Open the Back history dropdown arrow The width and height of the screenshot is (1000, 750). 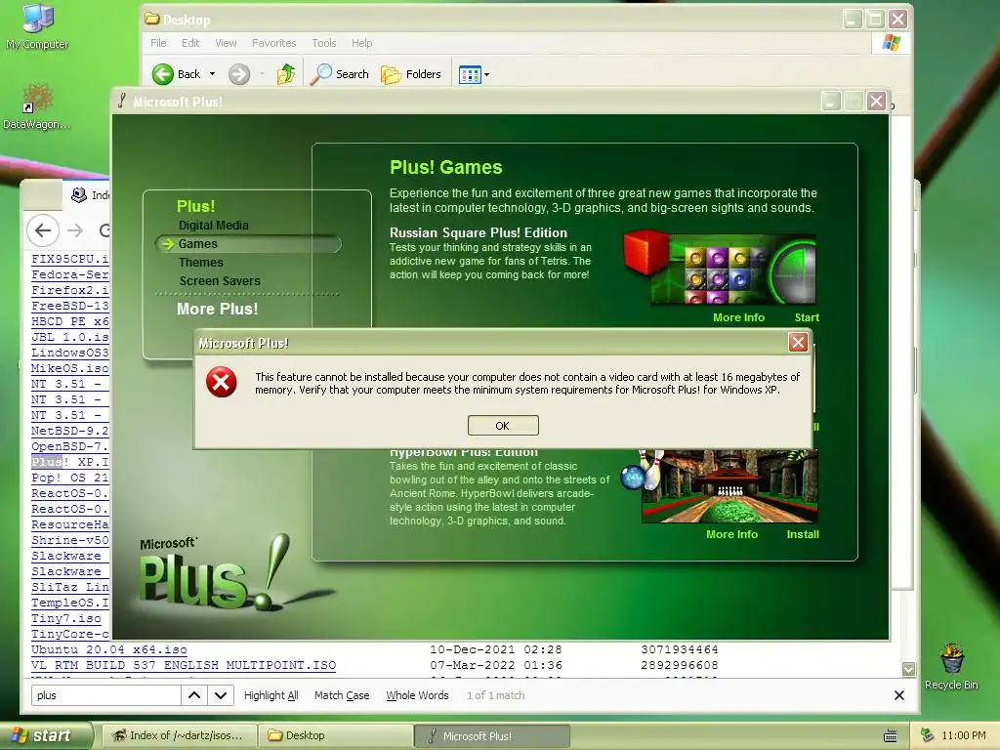tap(212, 74)
